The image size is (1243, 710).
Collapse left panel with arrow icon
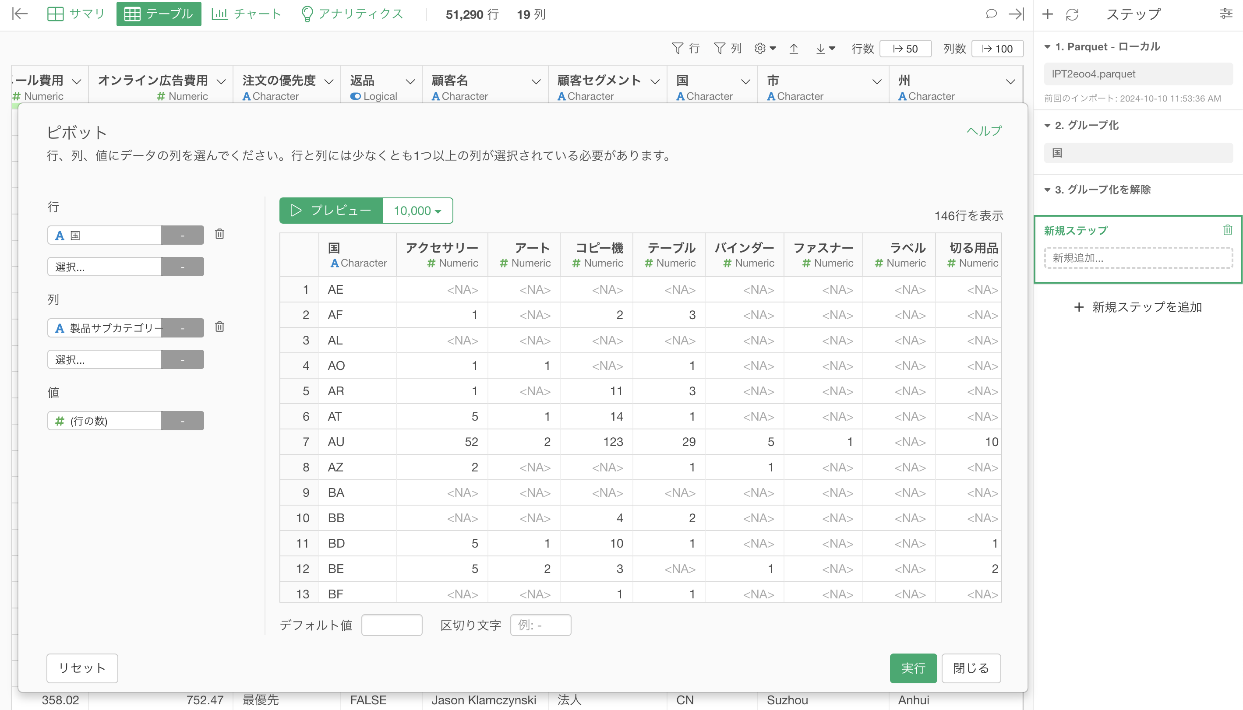coord(20,14)
